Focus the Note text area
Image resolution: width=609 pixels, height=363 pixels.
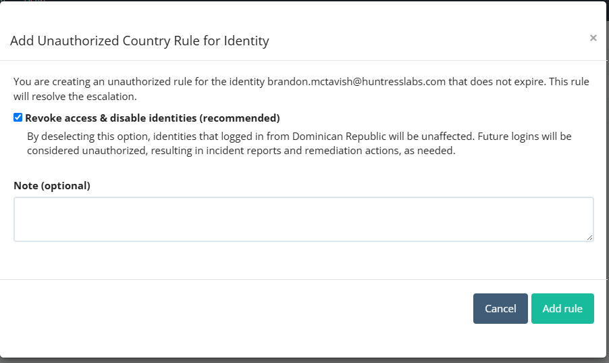(x=304, y=220)
